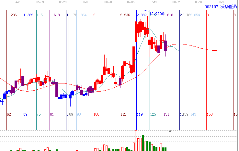
Task: Click the 2.854 light blue line label
Action: 195,15
